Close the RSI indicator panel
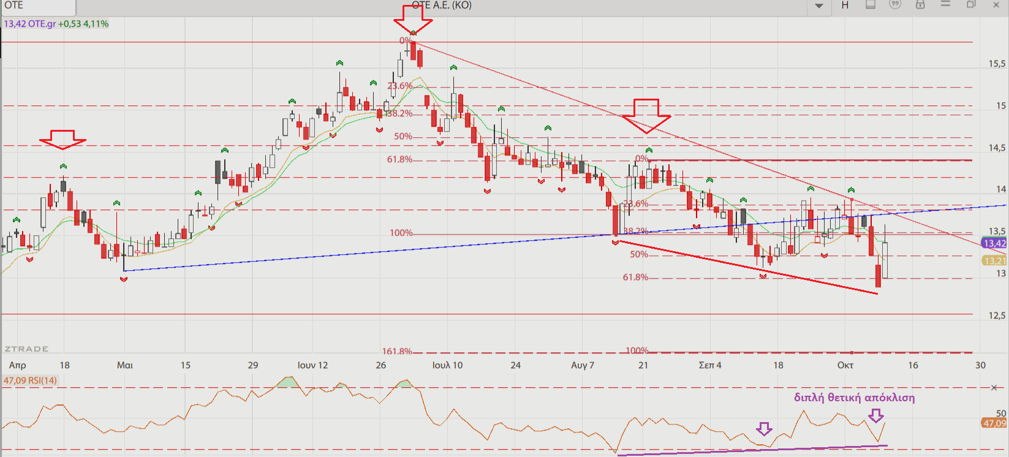Screen dimensions: 1009x457 [994, 388]
